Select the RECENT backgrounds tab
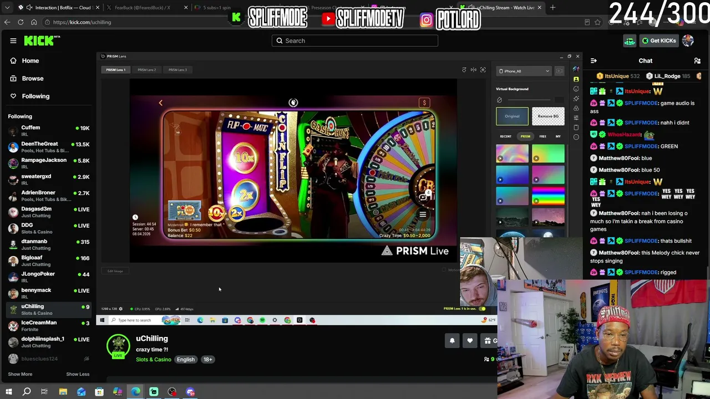Screen dimensions: 710x399 [506, 136]
